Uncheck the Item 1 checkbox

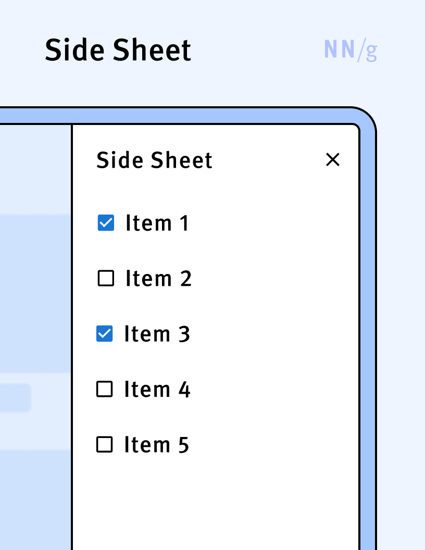[106, 223]
